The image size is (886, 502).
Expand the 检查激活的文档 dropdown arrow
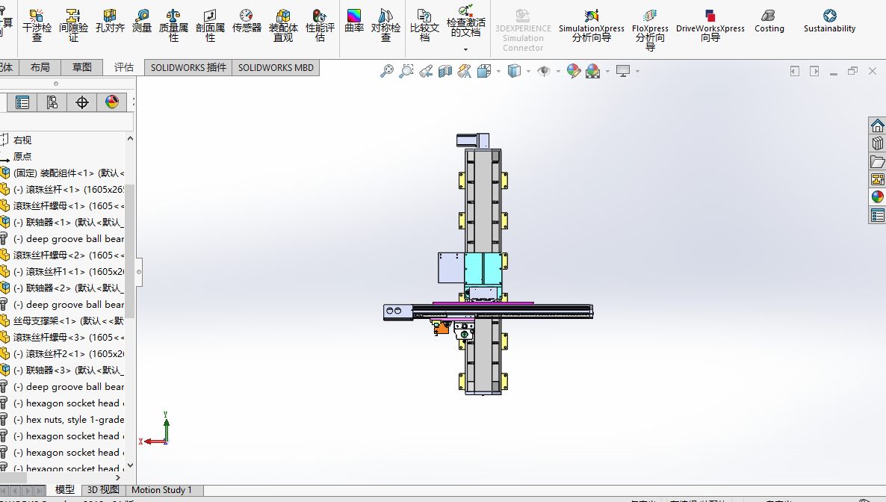(x=465, y=50)
